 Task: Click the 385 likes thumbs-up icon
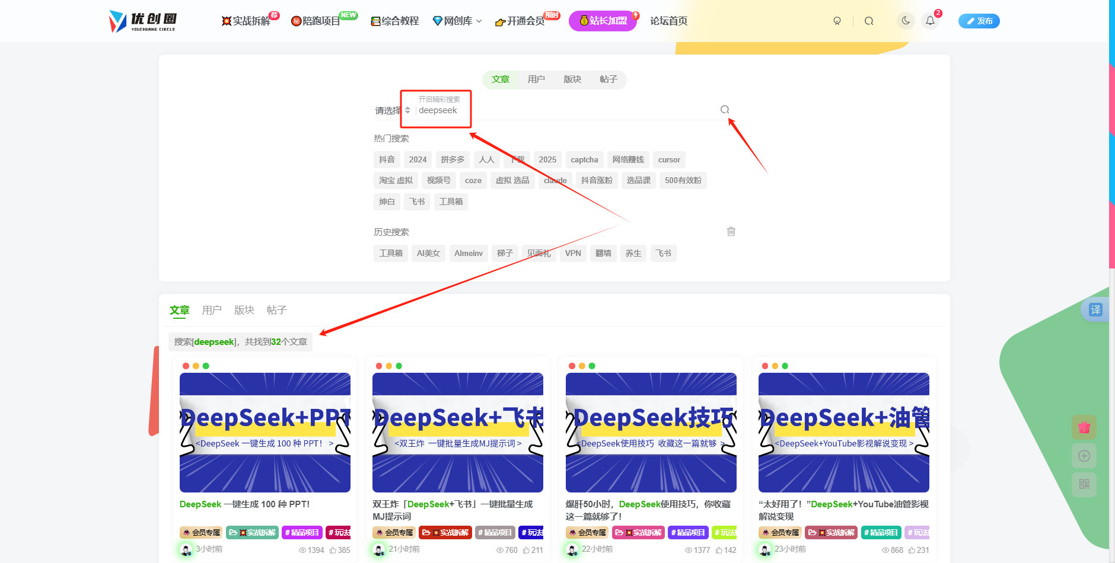333,550
